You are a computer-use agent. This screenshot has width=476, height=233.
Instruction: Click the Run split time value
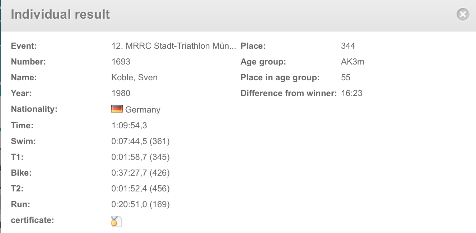click(140, 204)
